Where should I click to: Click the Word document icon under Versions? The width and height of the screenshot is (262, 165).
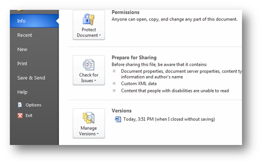[x=118, y=119]
